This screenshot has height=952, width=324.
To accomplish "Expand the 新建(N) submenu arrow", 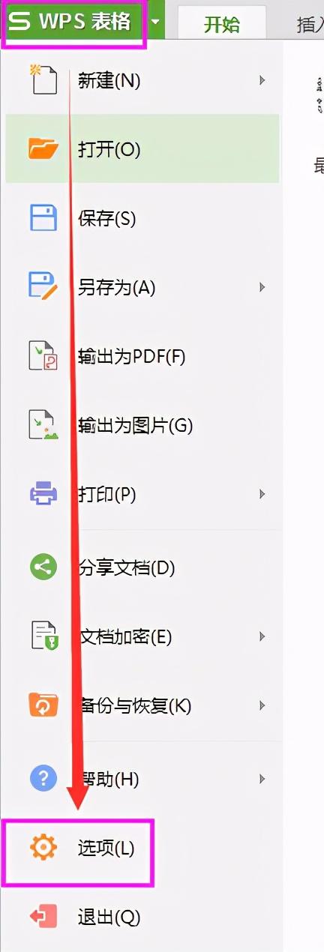I will tap(262, 79).
